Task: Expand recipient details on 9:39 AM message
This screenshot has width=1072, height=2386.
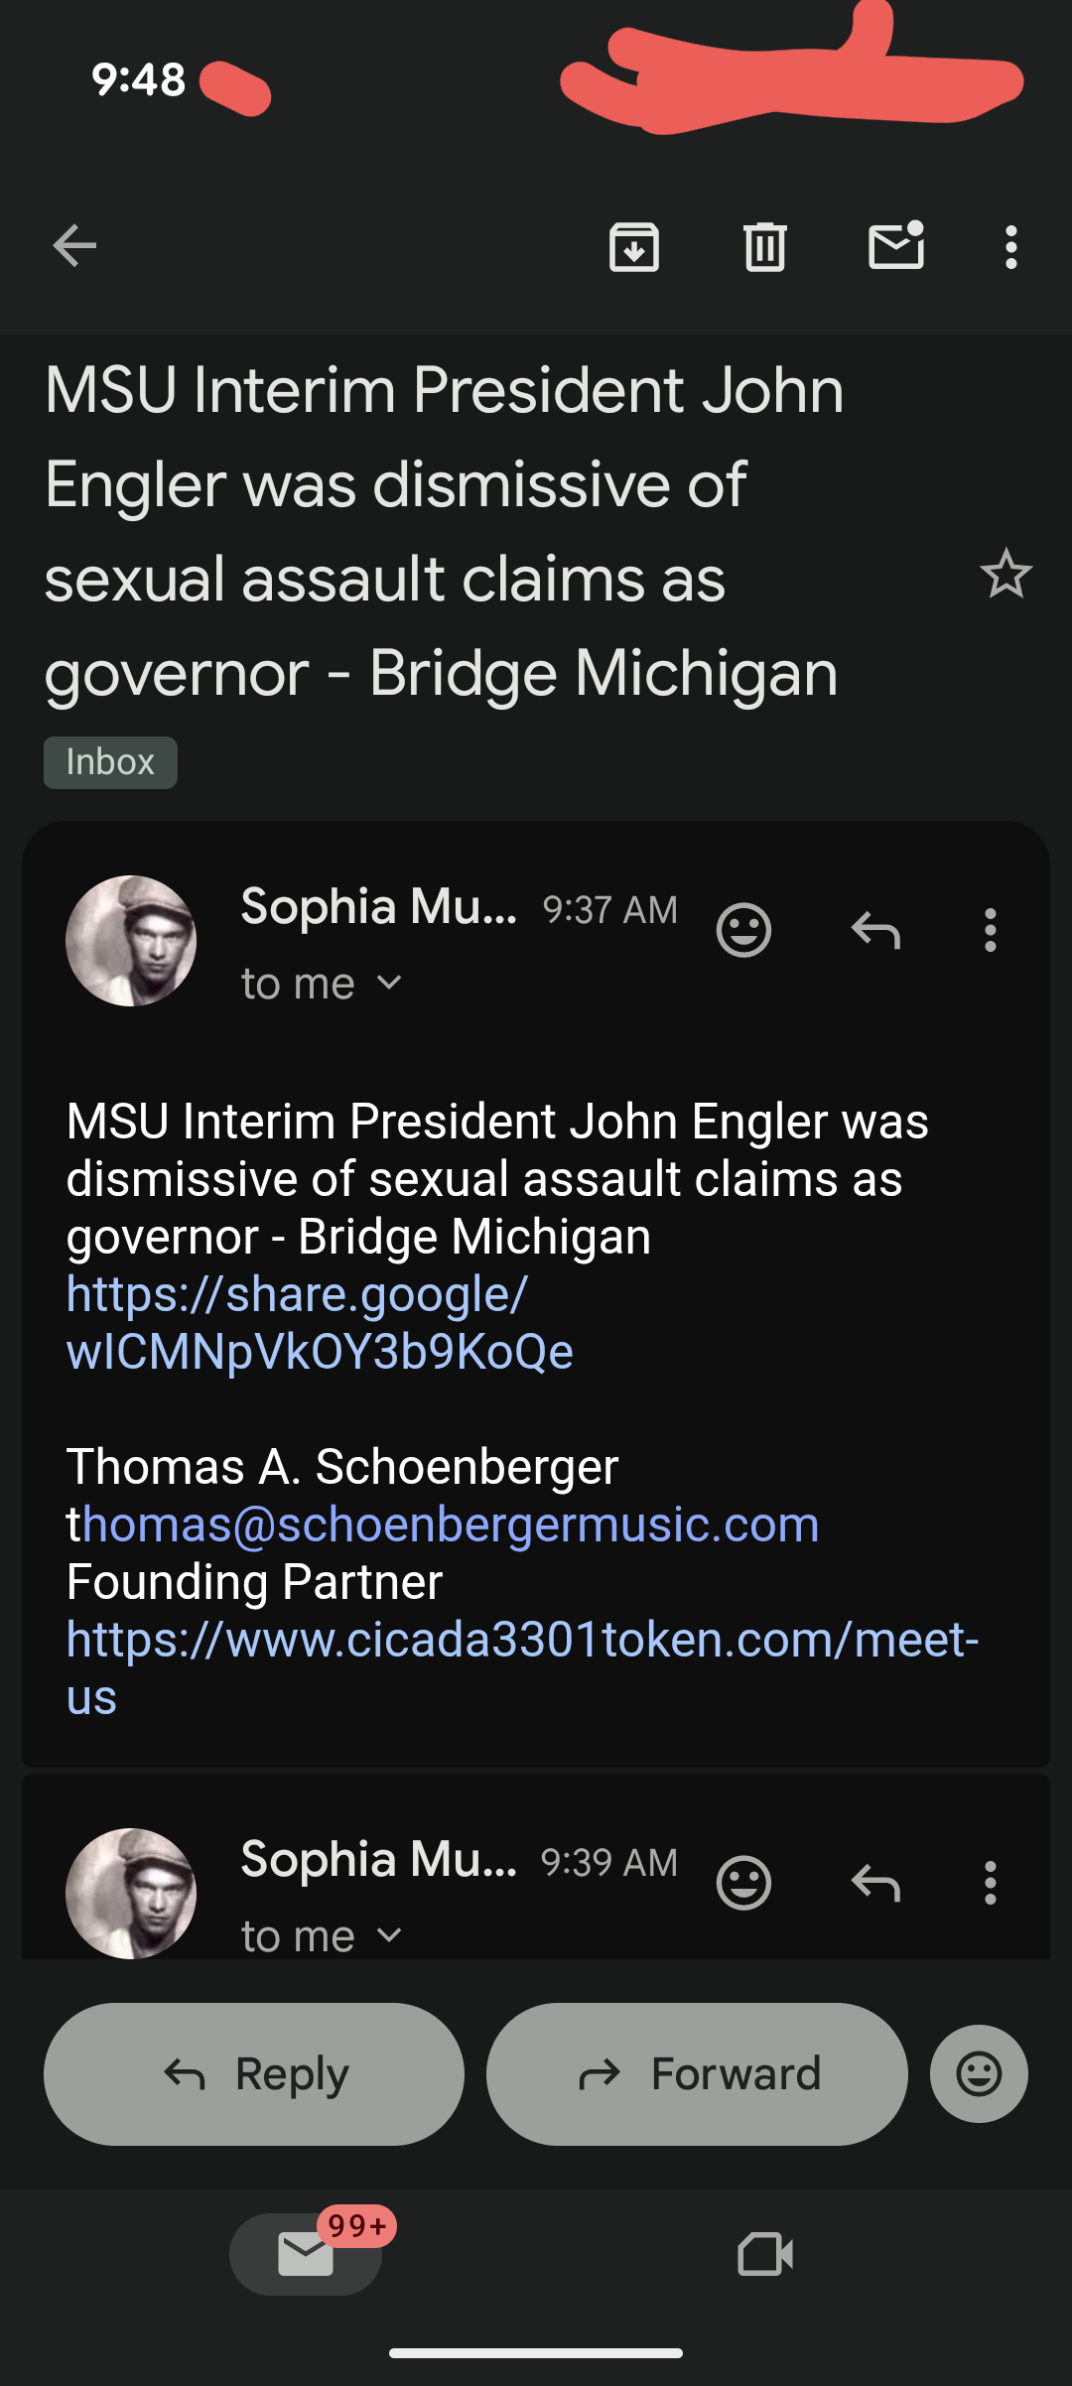Action: point(390,1934)
